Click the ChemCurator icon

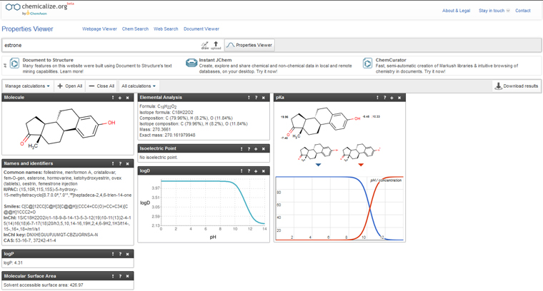pos(368,64)
